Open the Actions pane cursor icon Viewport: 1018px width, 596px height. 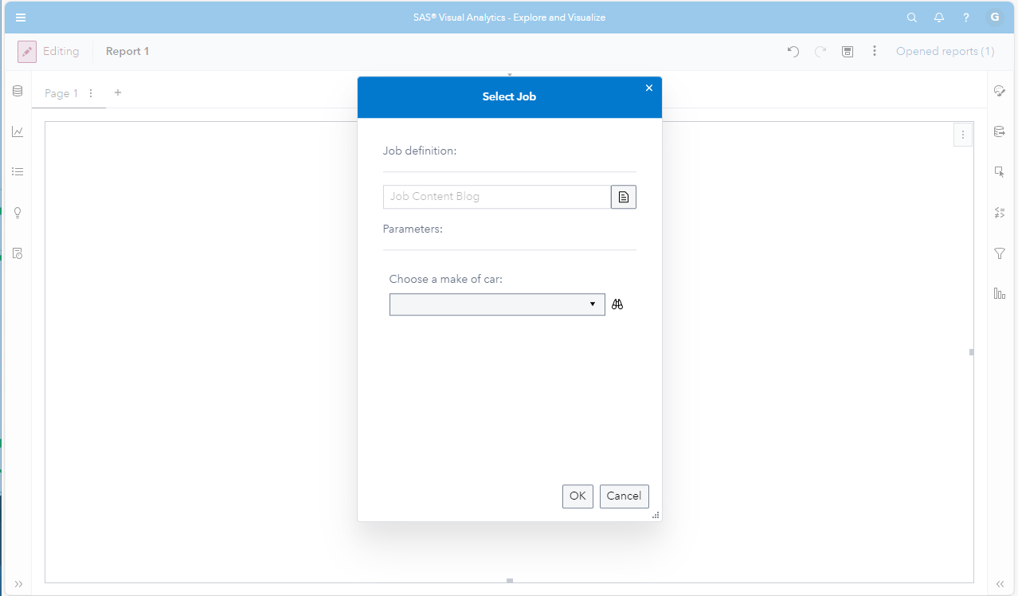point(1000,171)
